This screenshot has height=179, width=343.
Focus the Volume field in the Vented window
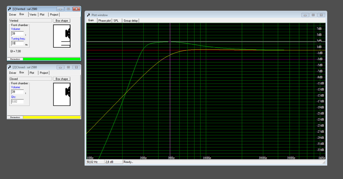(x=17, y=33)
